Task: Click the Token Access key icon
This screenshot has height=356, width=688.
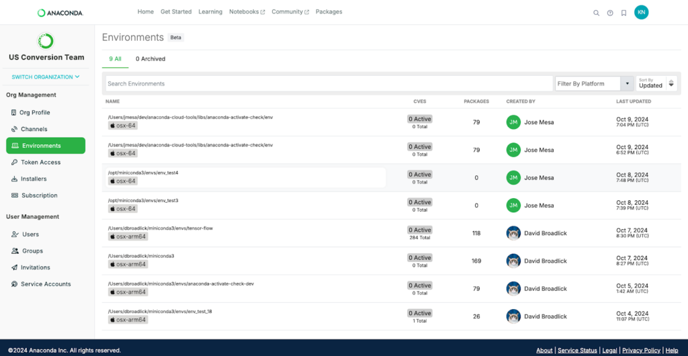Action: (x=14, y=163)
